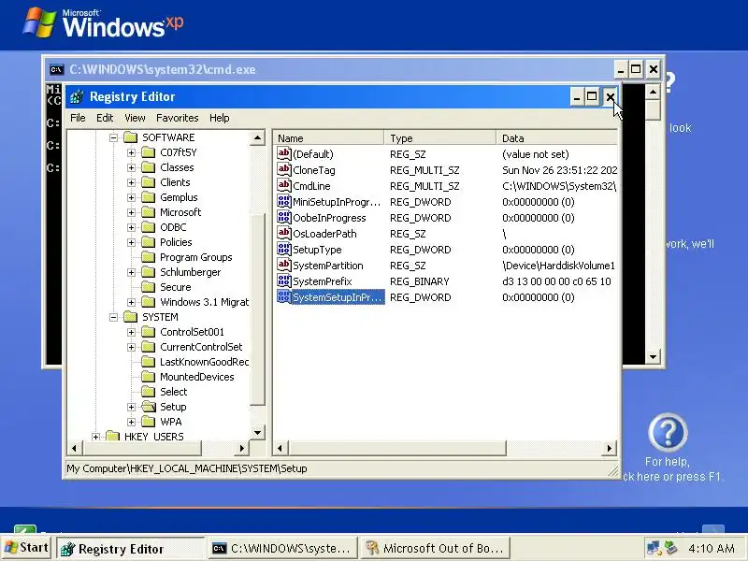Image resolution: width=748 pixels, height=561 pixels.
Task: Expand the WPA key
Action: pos(131,422)
